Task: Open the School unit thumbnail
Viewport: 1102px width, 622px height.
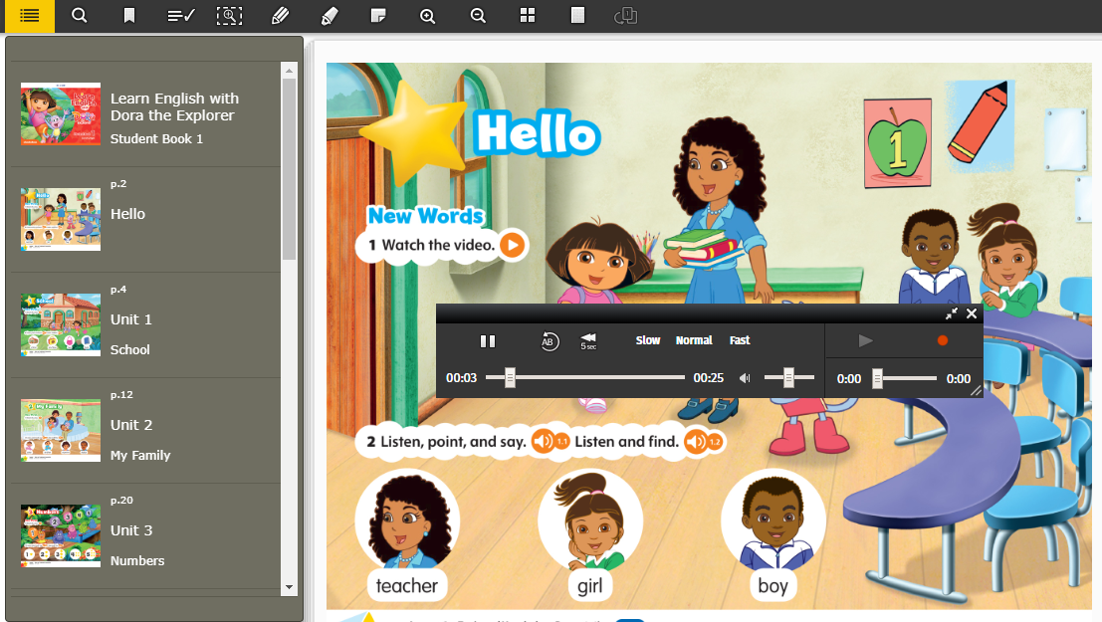Action: pos(61,324)
